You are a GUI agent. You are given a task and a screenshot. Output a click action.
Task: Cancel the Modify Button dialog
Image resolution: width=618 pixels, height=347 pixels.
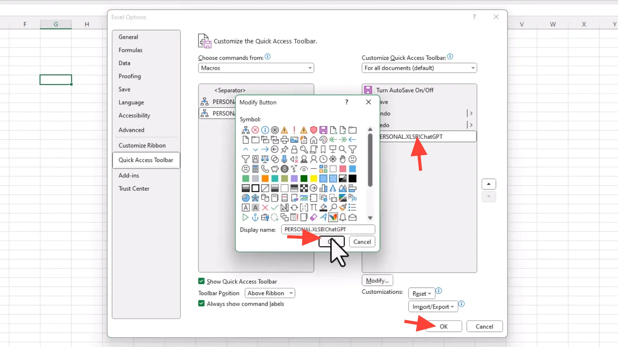[362, 242]
